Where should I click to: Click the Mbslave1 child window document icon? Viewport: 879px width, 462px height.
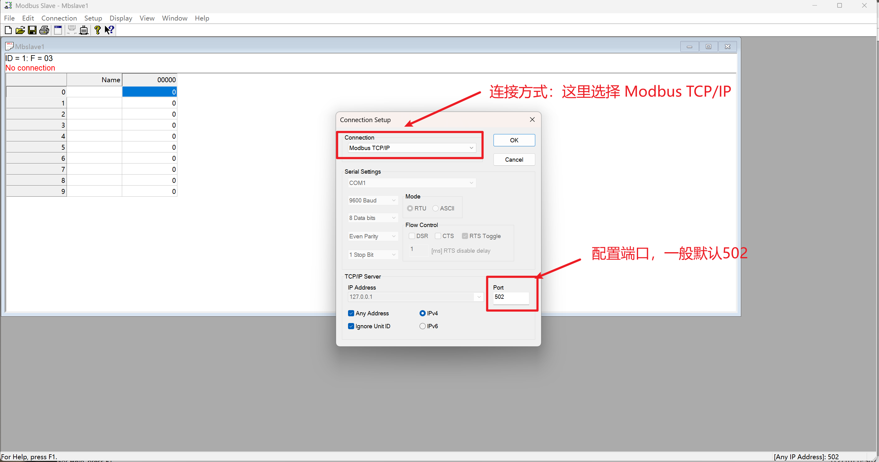tap(9, 46)
